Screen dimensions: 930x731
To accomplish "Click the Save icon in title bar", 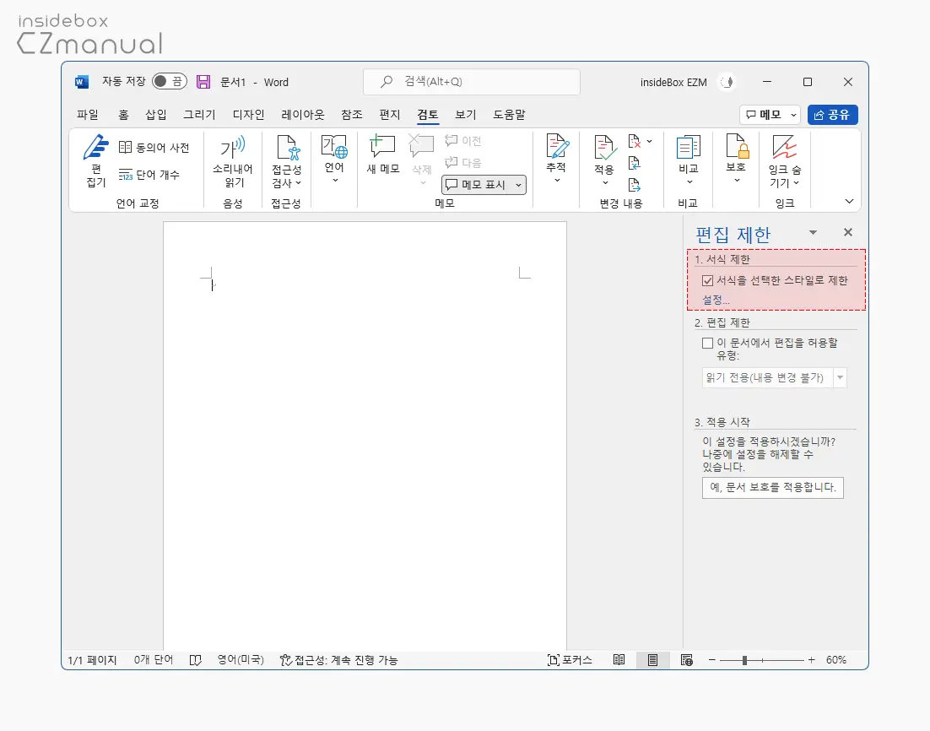I will coord(203,82).
